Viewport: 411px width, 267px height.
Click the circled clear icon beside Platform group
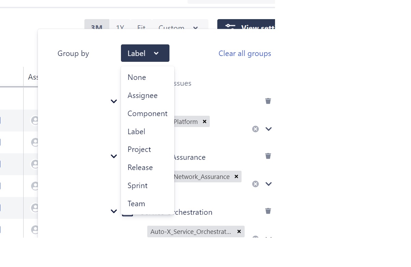[x=255, y=129]
